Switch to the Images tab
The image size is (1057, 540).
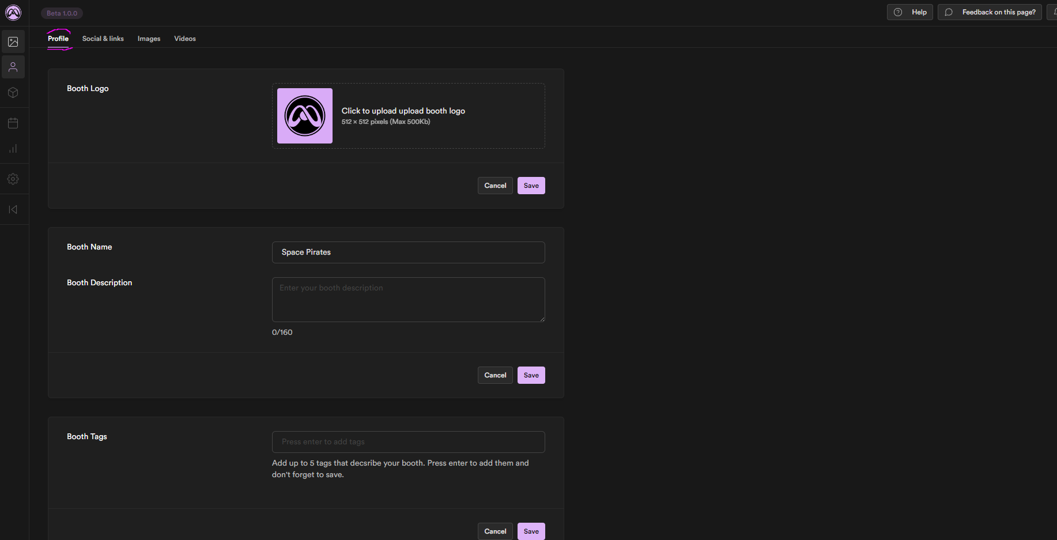pyautogui.click(x=149, y=39)
